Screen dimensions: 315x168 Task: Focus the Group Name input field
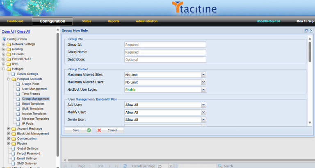165,52
